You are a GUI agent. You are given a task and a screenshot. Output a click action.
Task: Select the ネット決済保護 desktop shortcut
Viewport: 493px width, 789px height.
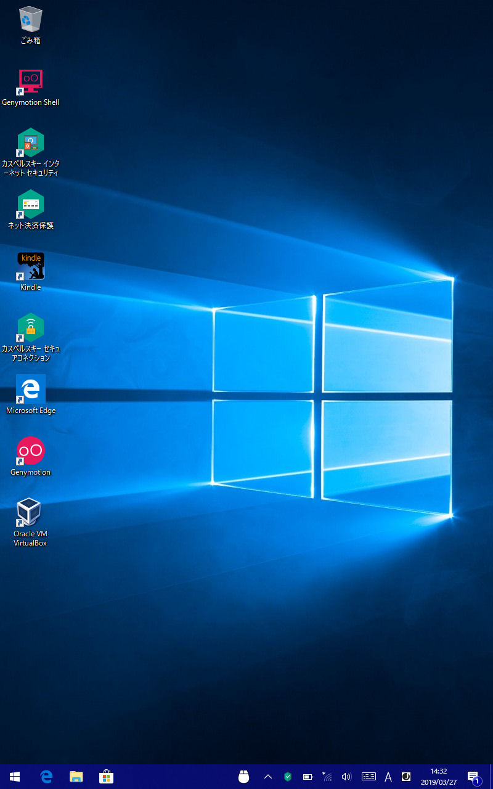(31, 211)
